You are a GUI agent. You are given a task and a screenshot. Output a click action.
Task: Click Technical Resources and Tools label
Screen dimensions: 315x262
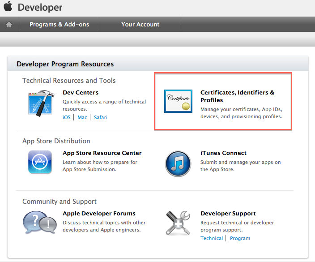coord(69,81)
